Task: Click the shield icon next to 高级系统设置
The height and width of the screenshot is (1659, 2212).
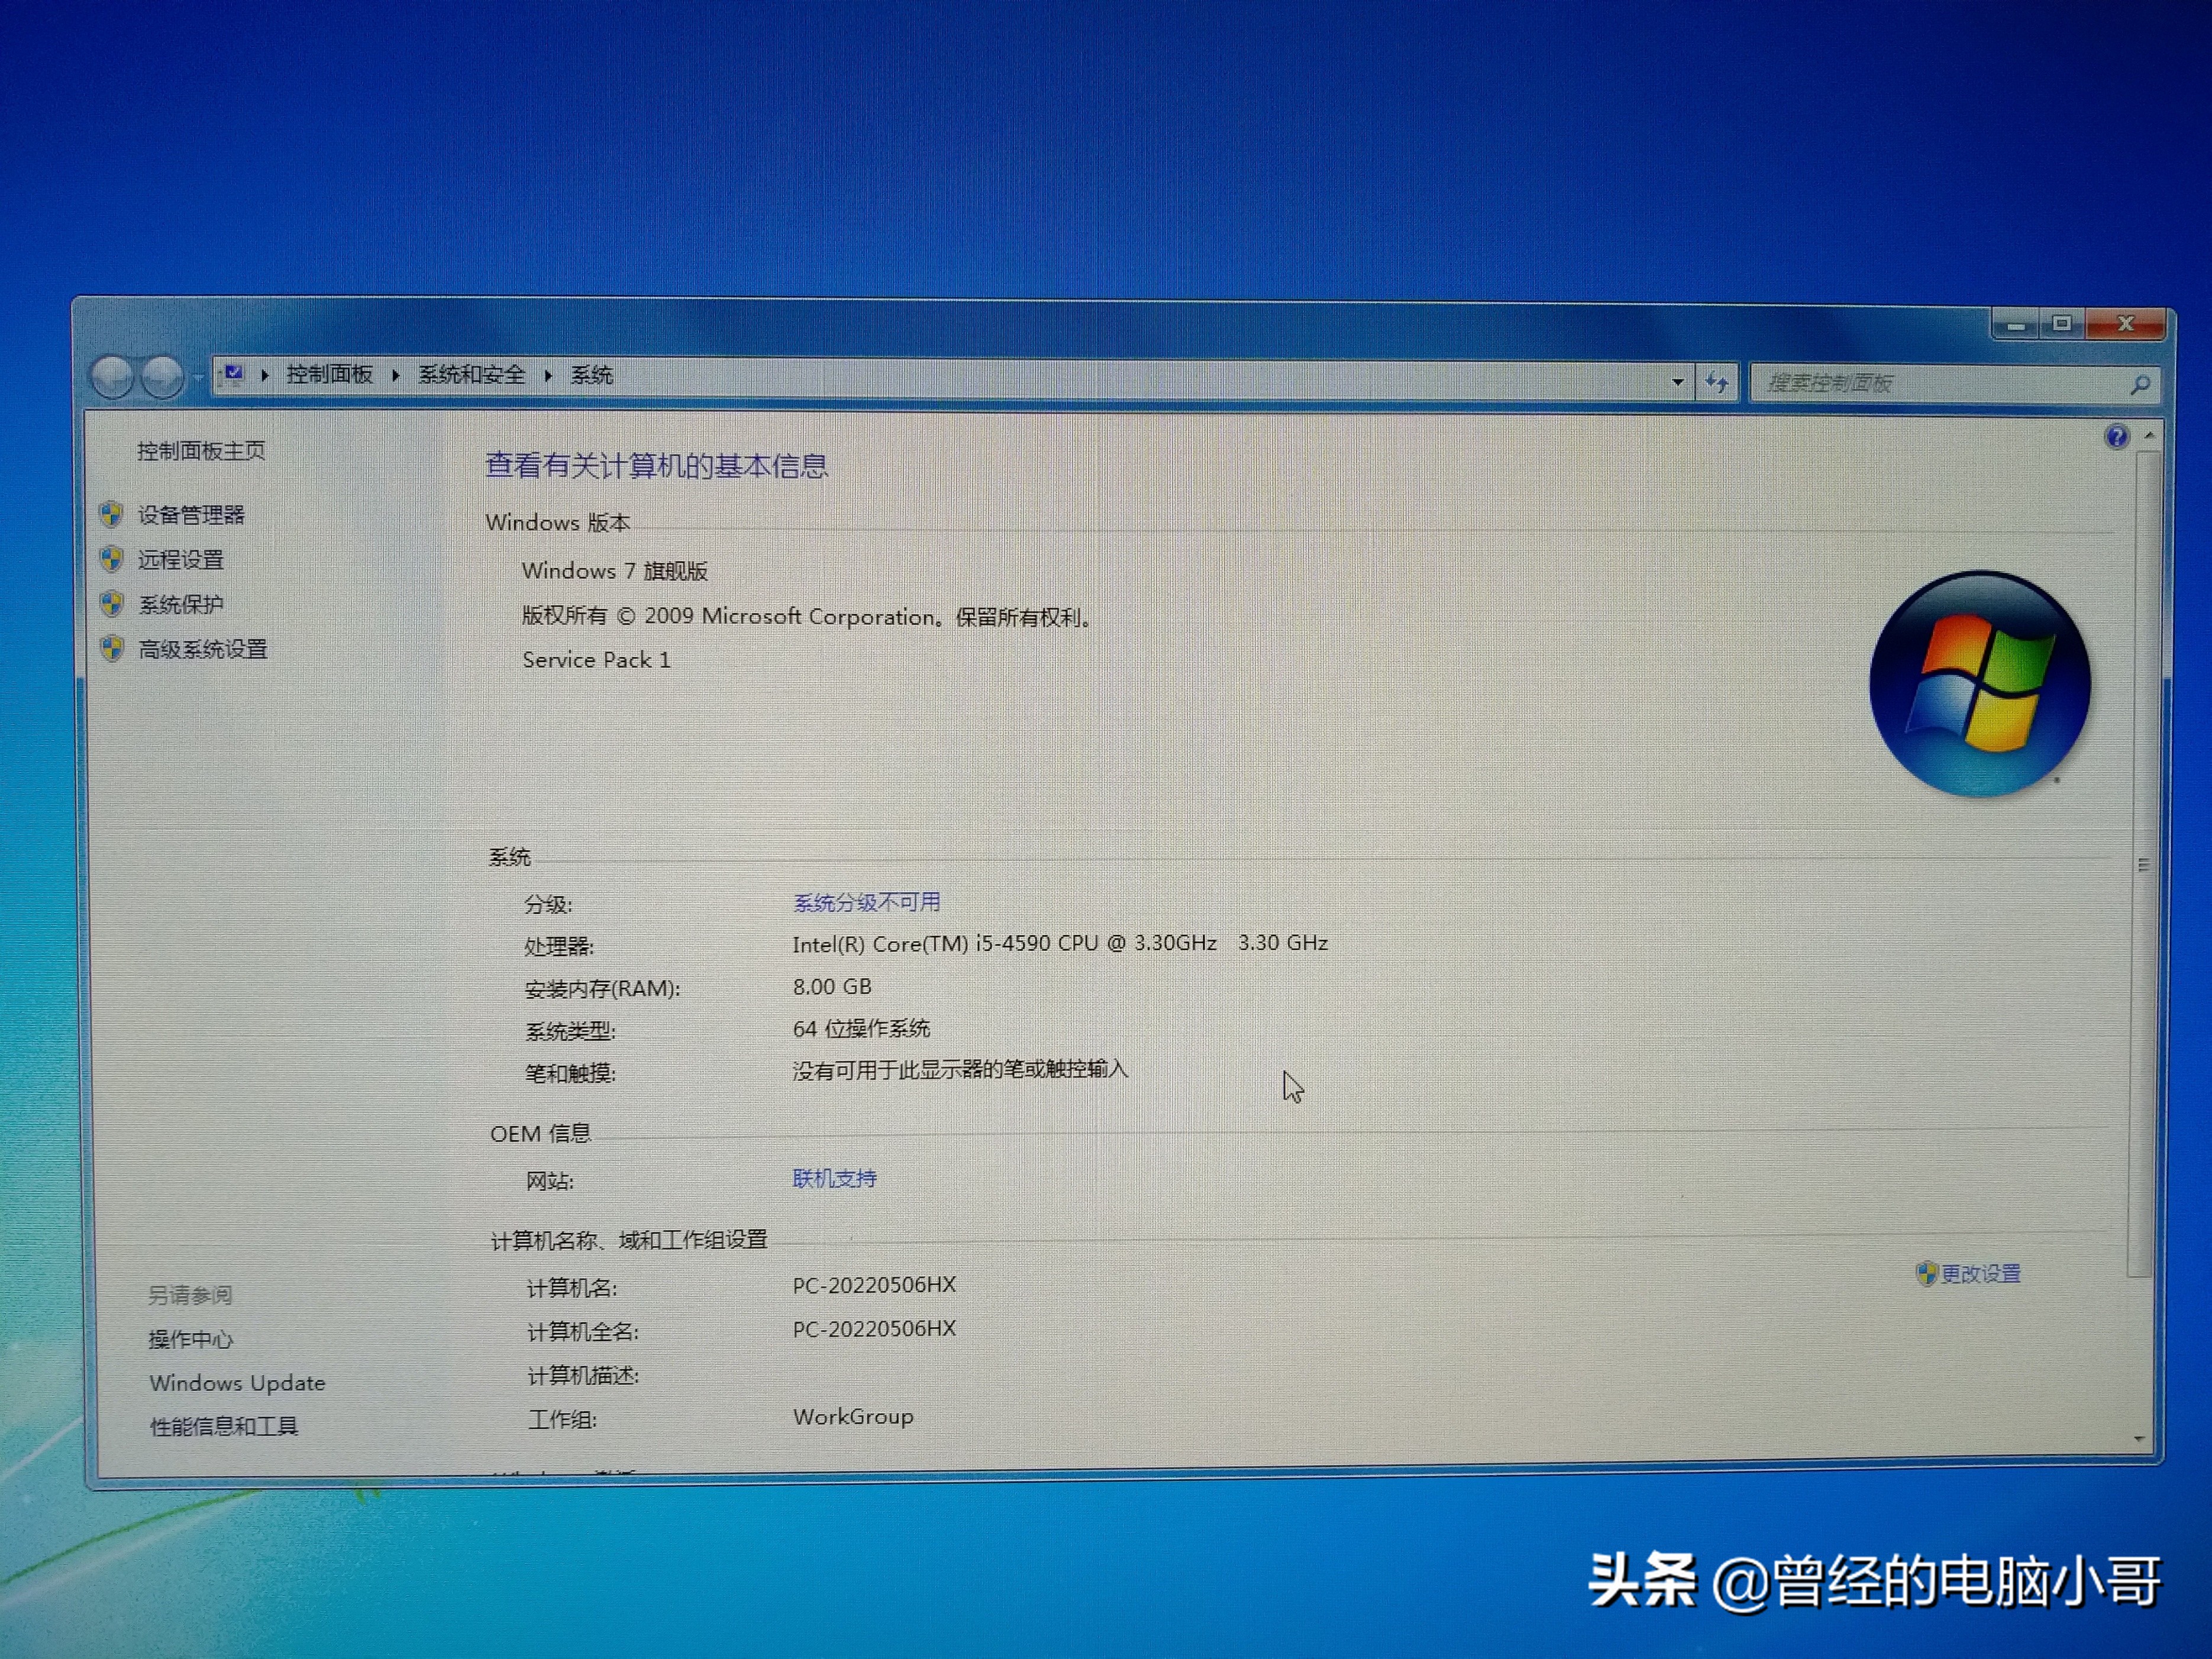Action: tap(112, 649)
